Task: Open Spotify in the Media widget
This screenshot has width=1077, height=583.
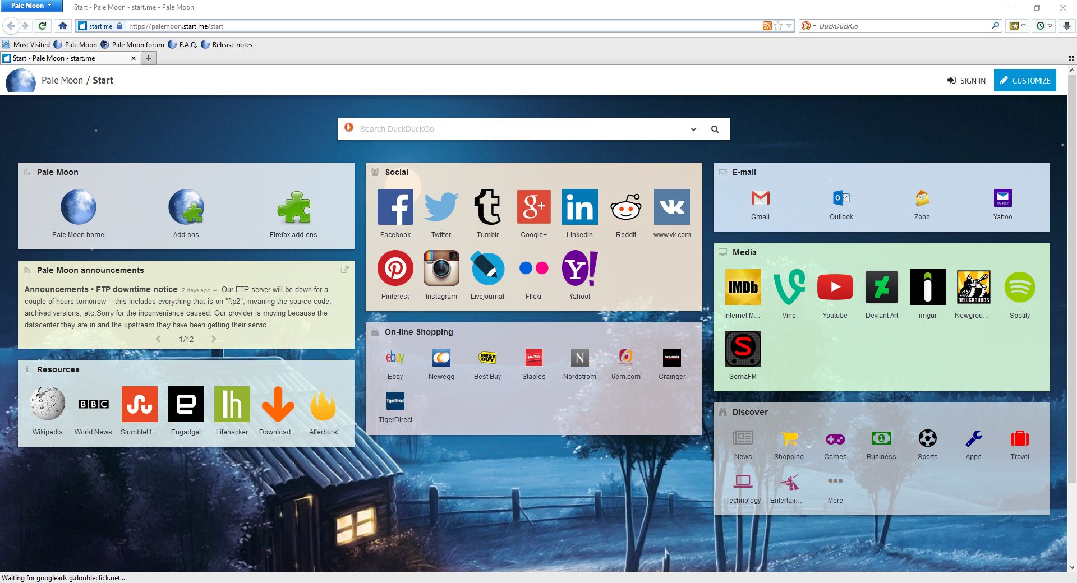Action: (x=1019, y=287)
